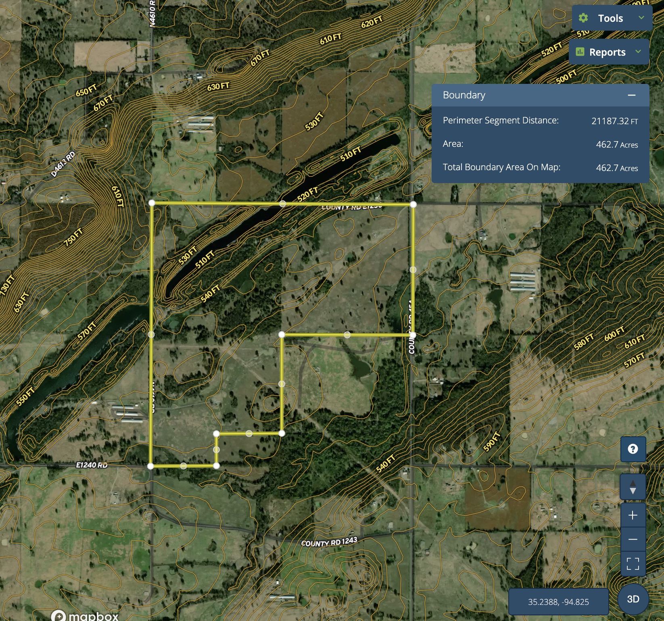This screenshot has height=621, width=664.
Task: Open the Tools menu
Action: (x=610, y=18)
